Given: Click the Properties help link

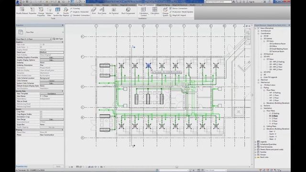Looking at the screenshot, I should (22, 167).
